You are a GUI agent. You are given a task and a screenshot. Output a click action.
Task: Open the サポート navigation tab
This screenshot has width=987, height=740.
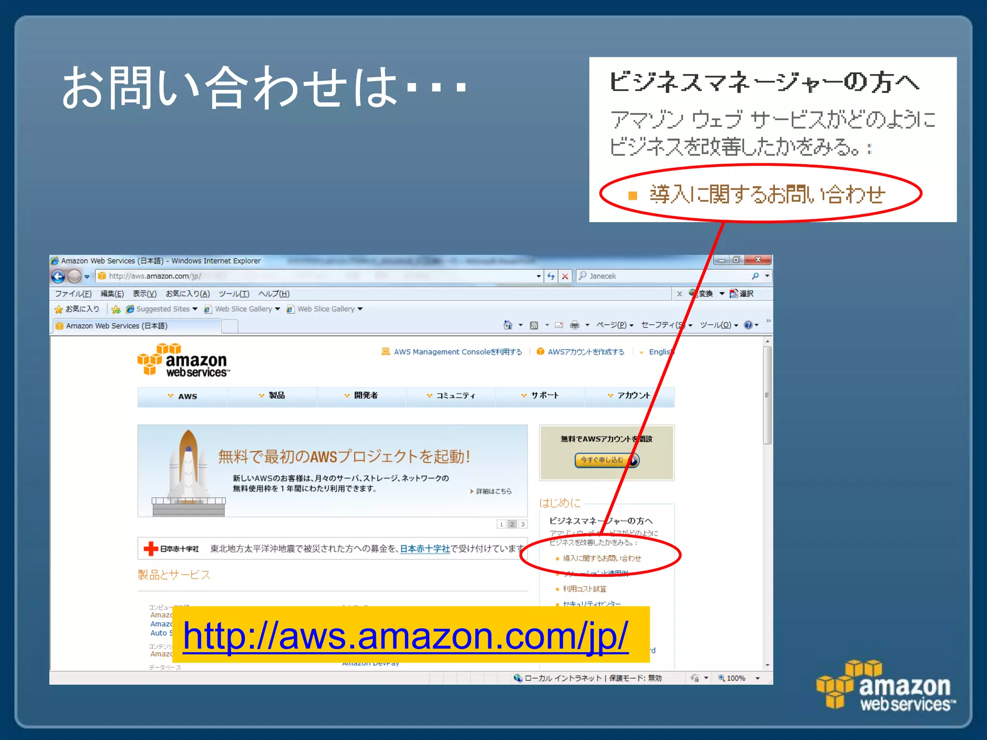click(540, 396)
